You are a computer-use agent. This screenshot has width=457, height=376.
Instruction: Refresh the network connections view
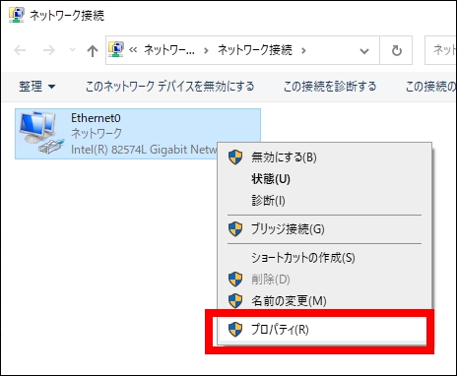[396, 50]
